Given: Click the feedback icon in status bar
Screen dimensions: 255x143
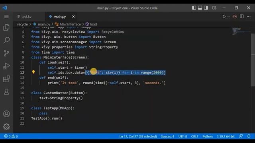Looking at the screenshot, I should [x=241, y=136].
